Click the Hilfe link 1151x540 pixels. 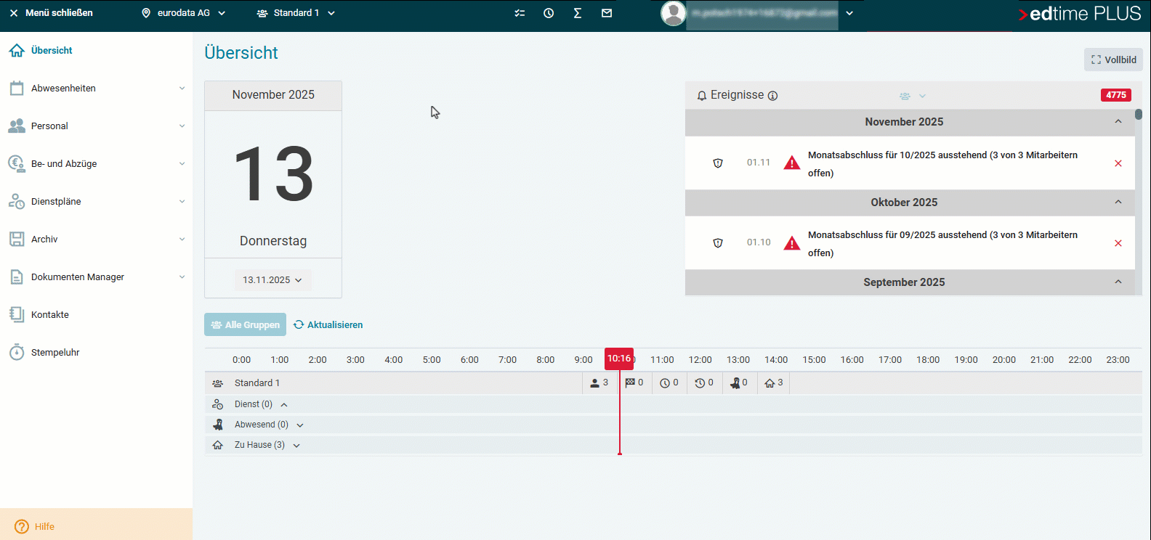(x=44, y=527)
